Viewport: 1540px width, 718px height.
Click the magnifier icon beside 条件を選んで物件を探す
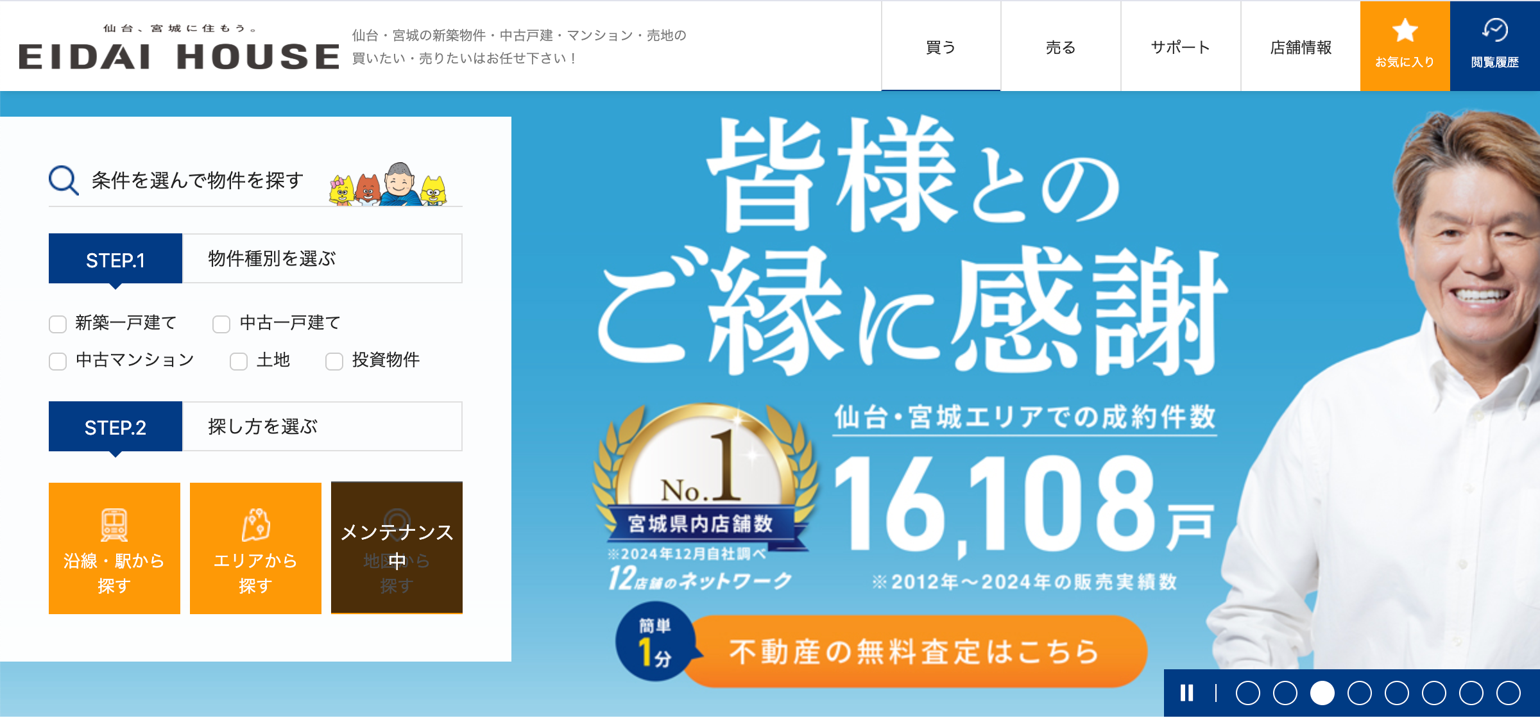pyautogui.click(x=62, y=181)
